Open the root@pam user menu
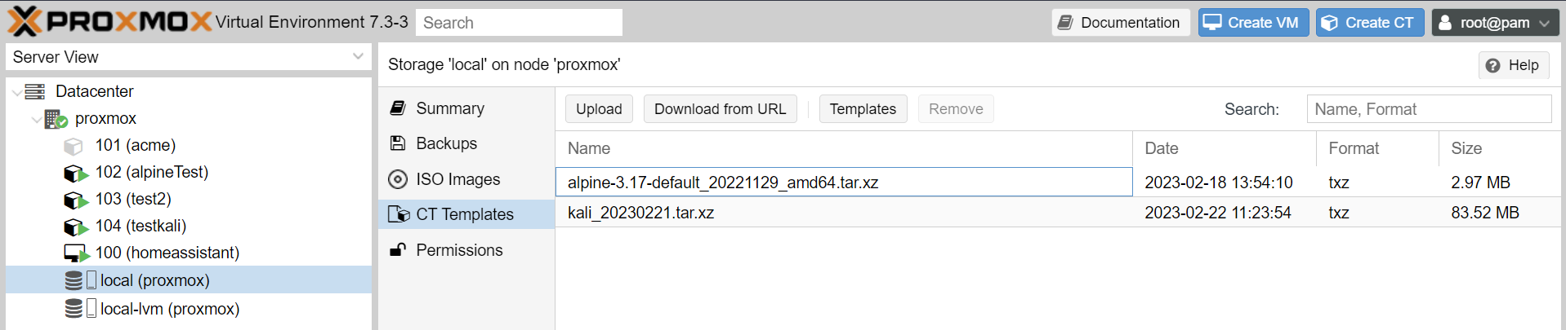The height and width of the screenshot is (330, 1566). point(1495,22)
